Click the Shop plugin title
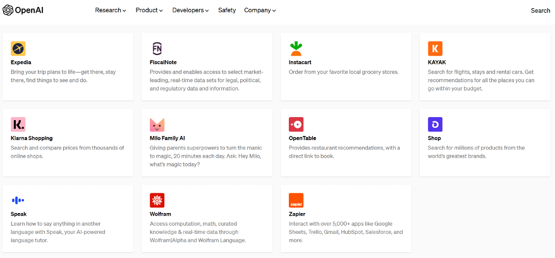 (x=434, y=138)
